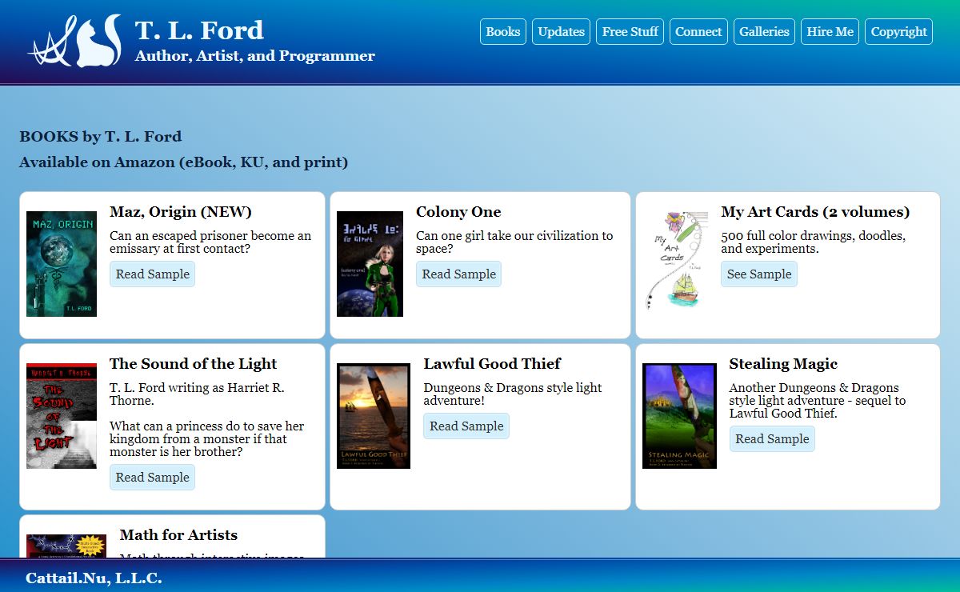960x592 pixels.
Task: Click the Lawful Good Thief title
Action: tap(492, 364)
